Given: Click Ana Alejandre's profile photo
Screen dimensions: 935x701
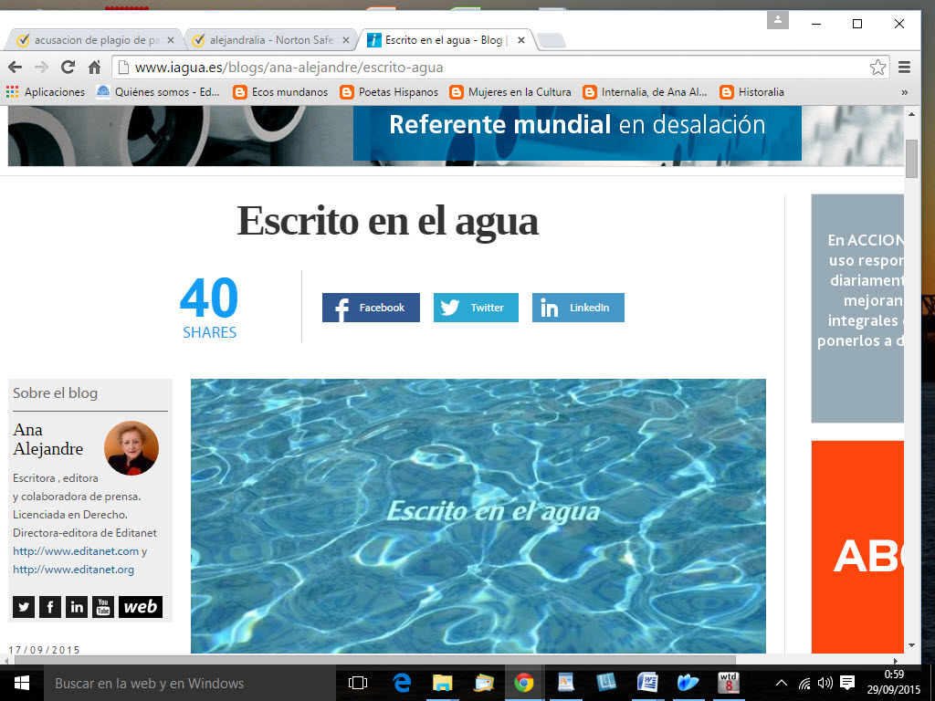Looking at the screenshot, I should click(131, 447).
